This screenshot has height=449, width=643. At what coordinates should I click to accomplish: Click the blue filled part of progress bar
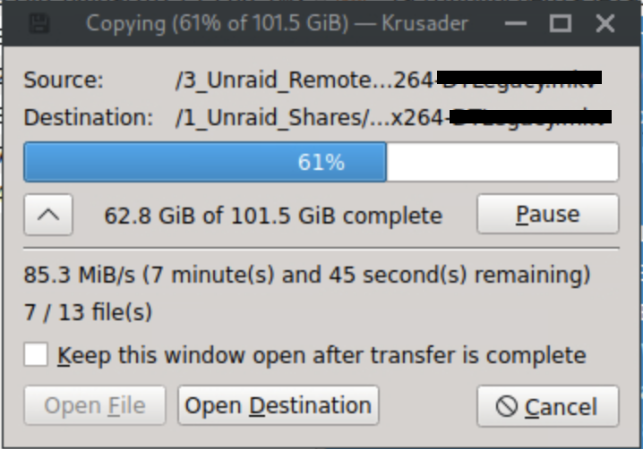[205, 162]
